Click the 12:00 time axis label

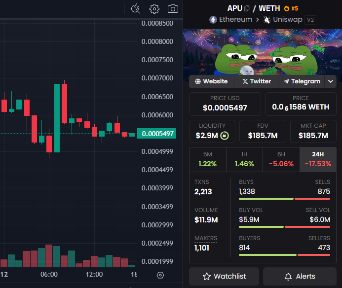click(94, 274)
